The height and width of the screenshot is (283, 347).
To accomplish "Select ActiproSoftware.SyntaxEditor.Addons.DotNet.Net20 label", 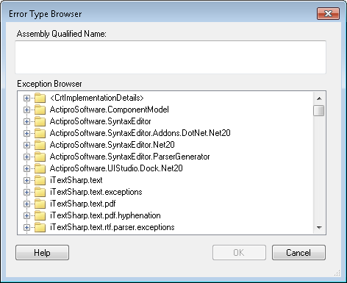I will click(x=140, y=133).
